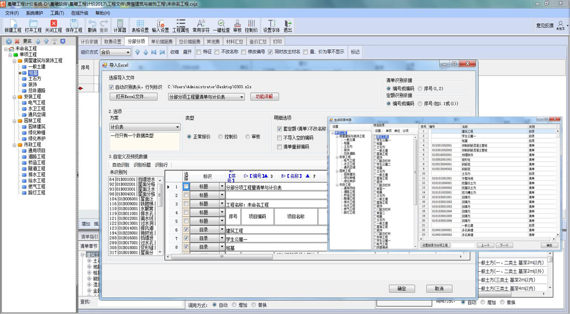The height and width of the screenshot is (314, 570).
Task: Select 土石方 in the project tree
Action: click(34, 79)
